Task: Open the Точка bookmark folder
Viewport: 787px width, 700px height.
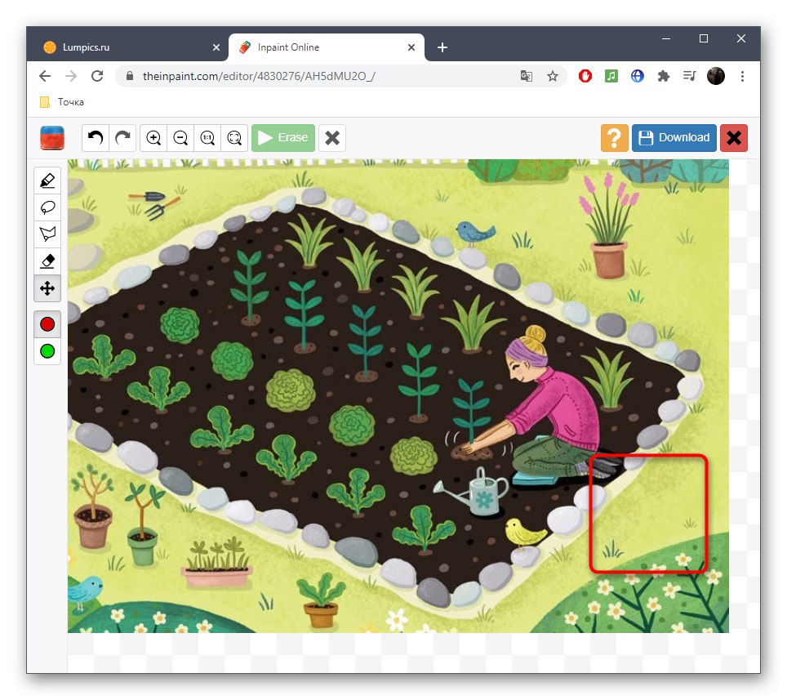Action: (62, 102)
